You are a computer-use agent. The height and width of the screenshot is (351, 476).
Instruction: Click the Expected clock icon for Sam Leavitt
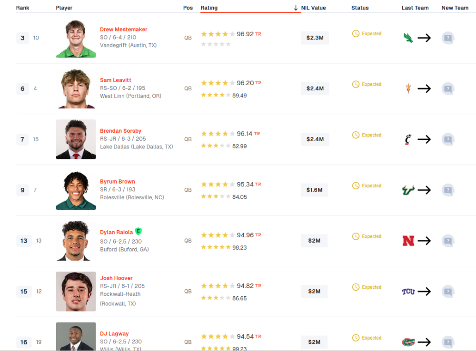coord(356,84)
